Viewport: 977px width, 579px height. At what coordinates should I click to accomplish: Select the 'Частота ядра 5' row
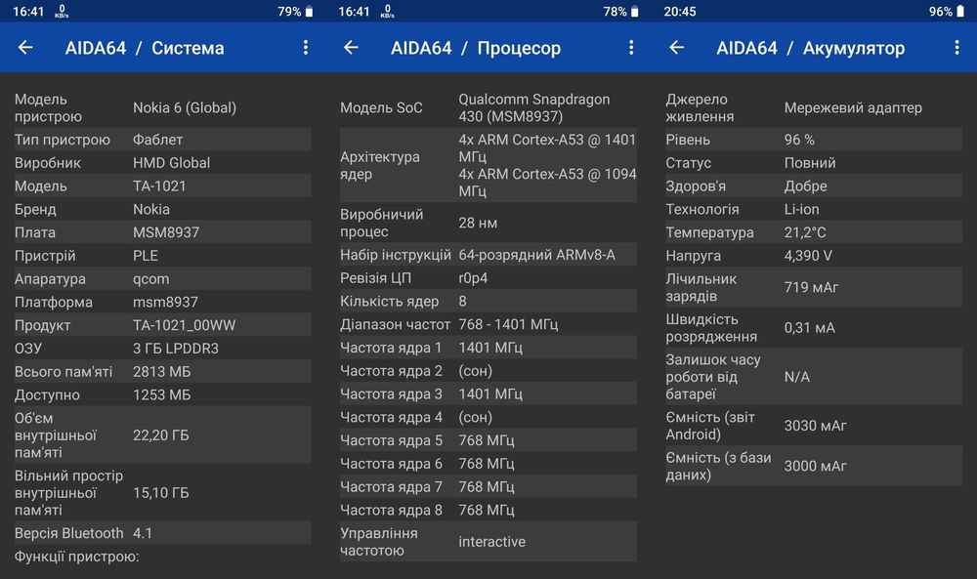coord(488,440)
